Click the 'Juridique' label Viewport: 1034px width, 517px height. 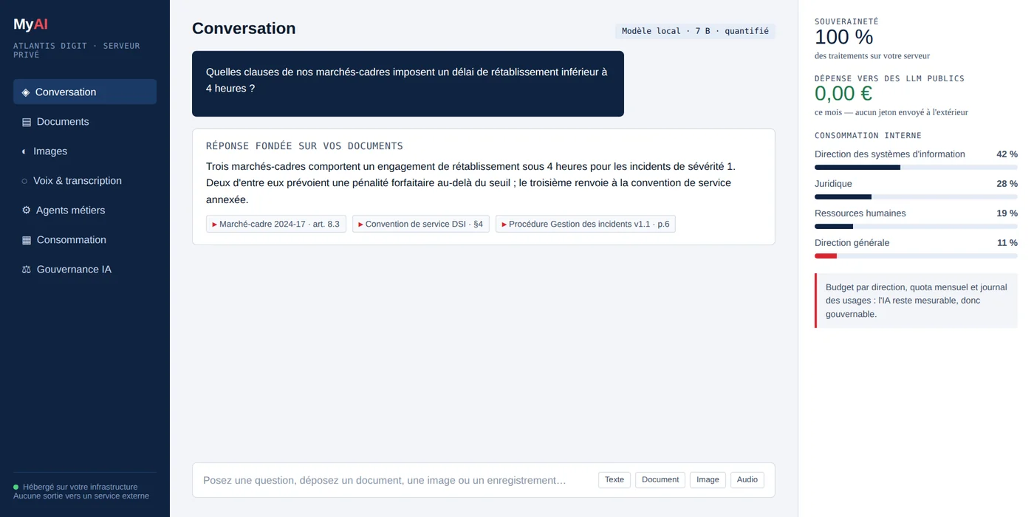pos(833,184)
